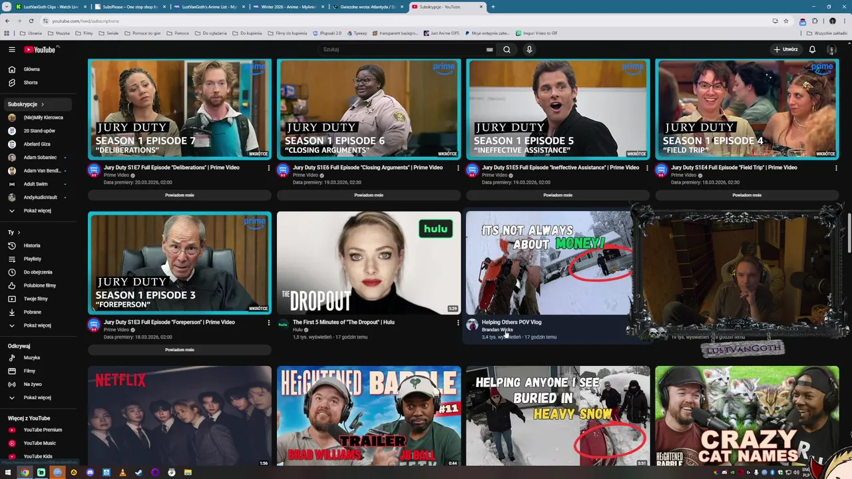Open options menu for Jury Duty S1E6 video

pyautogui.click(x=458, y=168)
